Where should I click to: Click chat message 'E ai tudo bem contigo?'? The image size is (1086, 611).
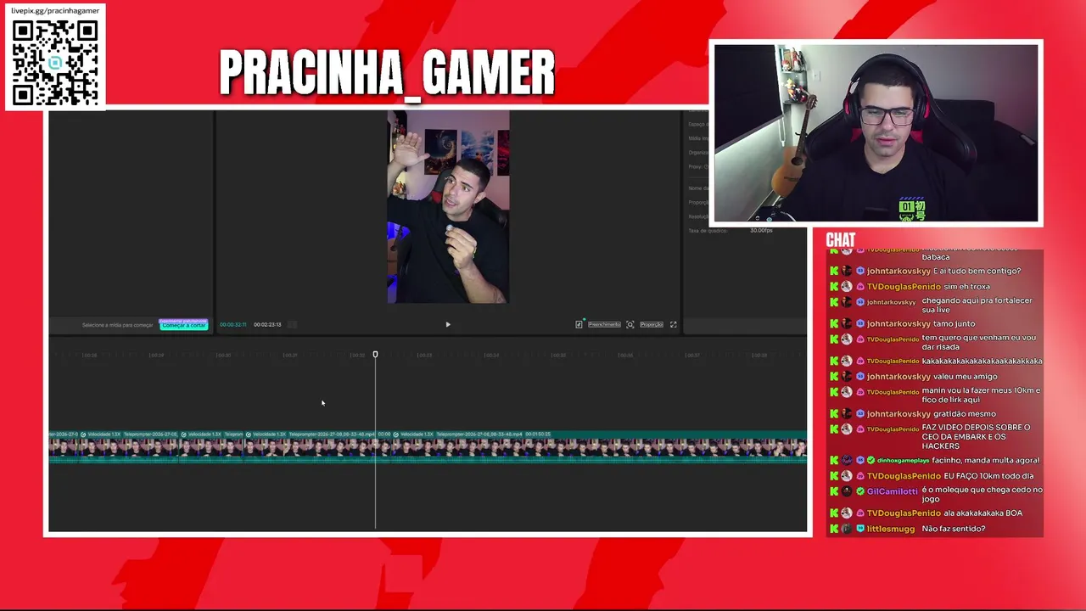click(x=977, y=271)
